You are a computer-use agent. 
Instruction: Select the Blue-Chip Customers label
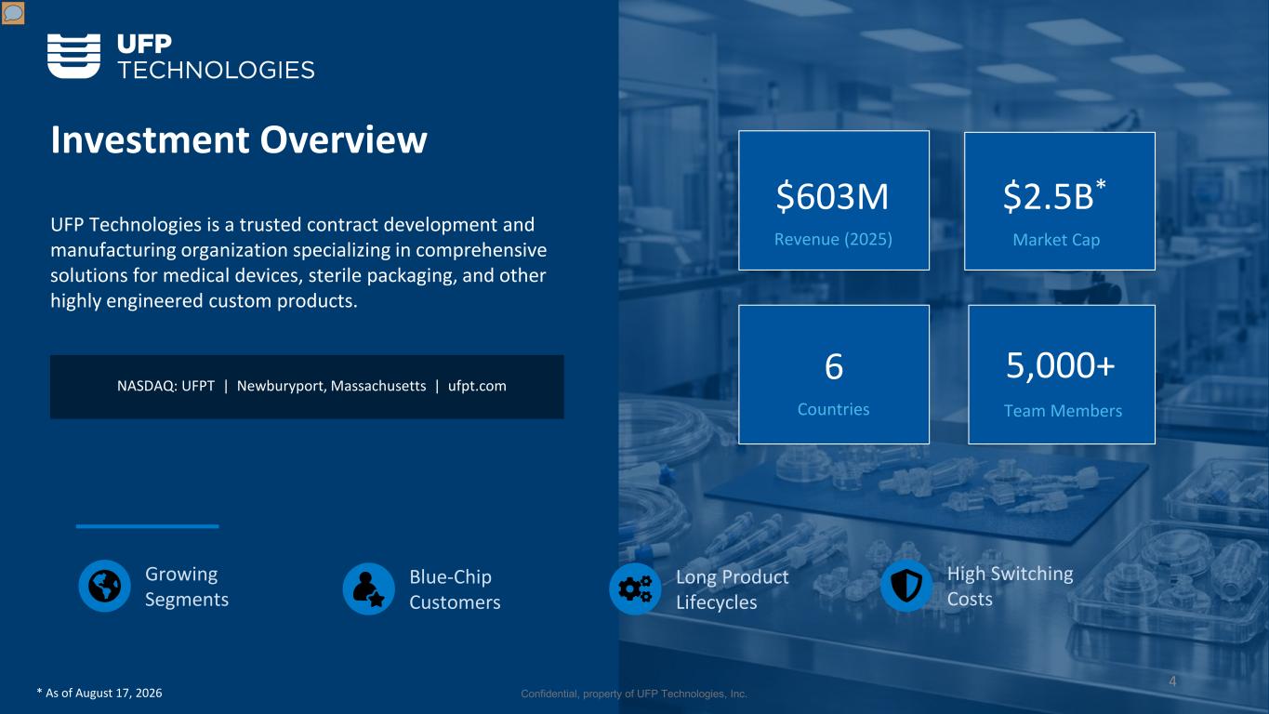pos(455,589)
